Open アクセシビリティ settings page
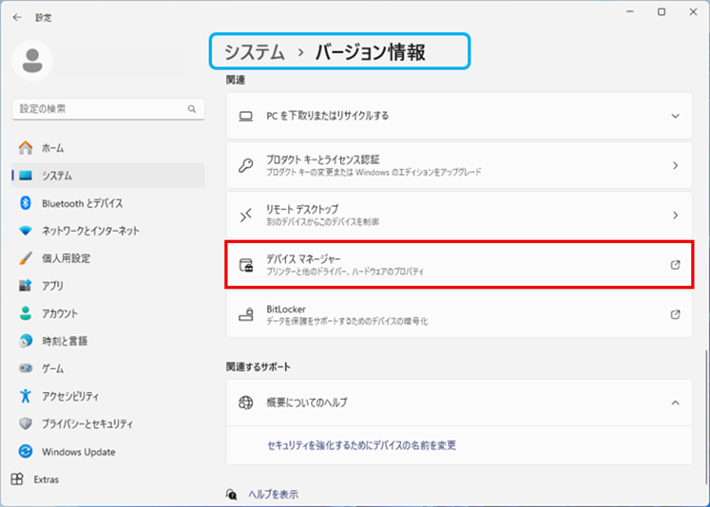 pyautogui.click(x=108, y=396)
